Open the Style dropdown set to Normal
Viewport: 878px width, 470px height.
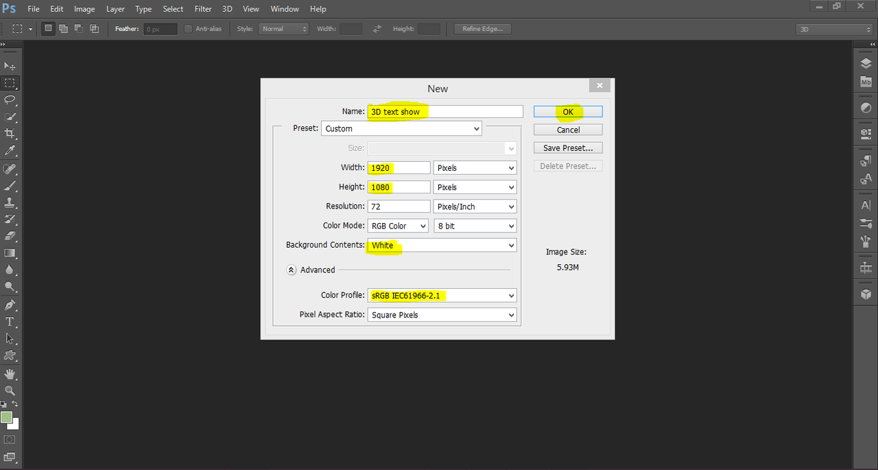pyautogui.click(x=284, y=29)
